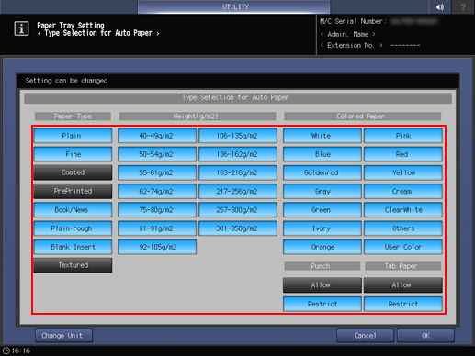Toggle the 75-80g/m2 weight option

(x=157, y=210)
